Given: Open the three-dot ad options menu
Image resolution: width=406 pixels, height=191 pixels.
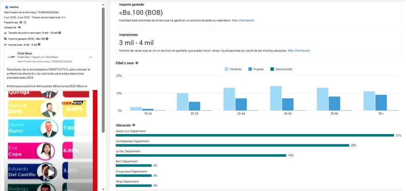Looking at the screenshot, I should 90,57.
